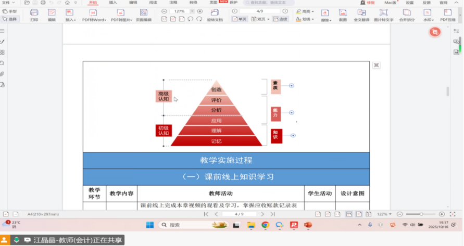This screenshot has height=246, width=464.
Task: Enable the 手型 hand tool mode
Action: tap(9, 11)
